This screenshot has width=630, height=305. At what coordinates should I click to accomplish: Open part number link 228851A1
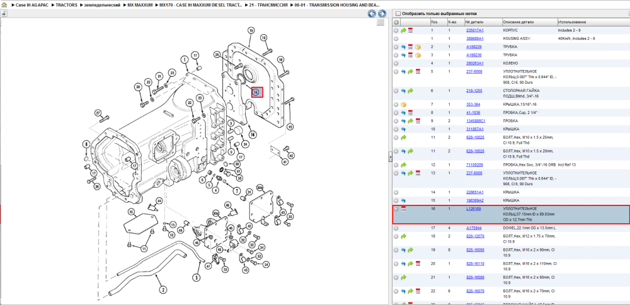pyautogui.click(x=474, y=192)
